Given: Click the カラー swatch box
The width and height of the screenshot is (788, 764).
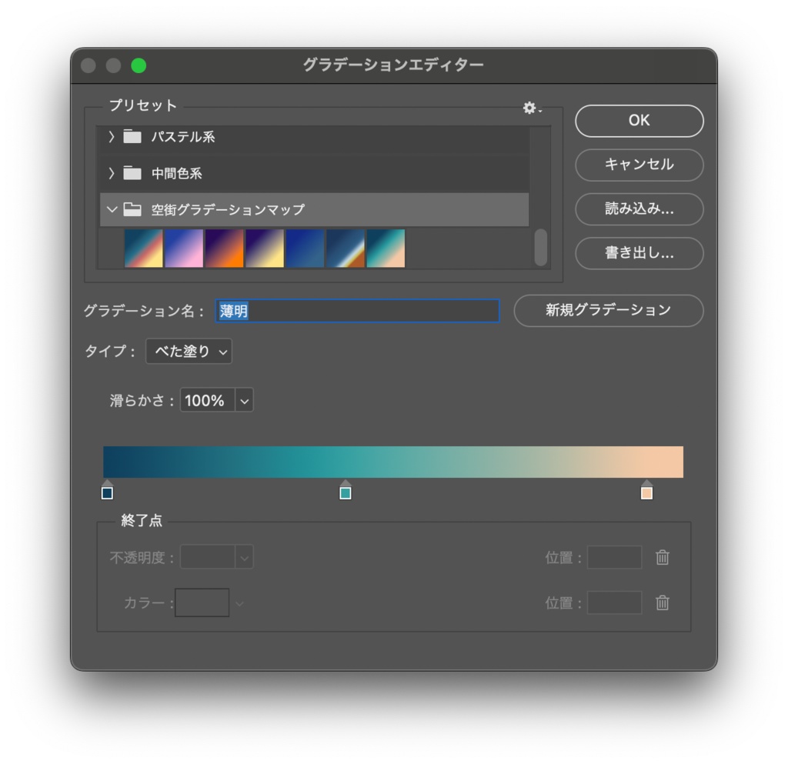Looking at the screenshot, I should (202, 602).
